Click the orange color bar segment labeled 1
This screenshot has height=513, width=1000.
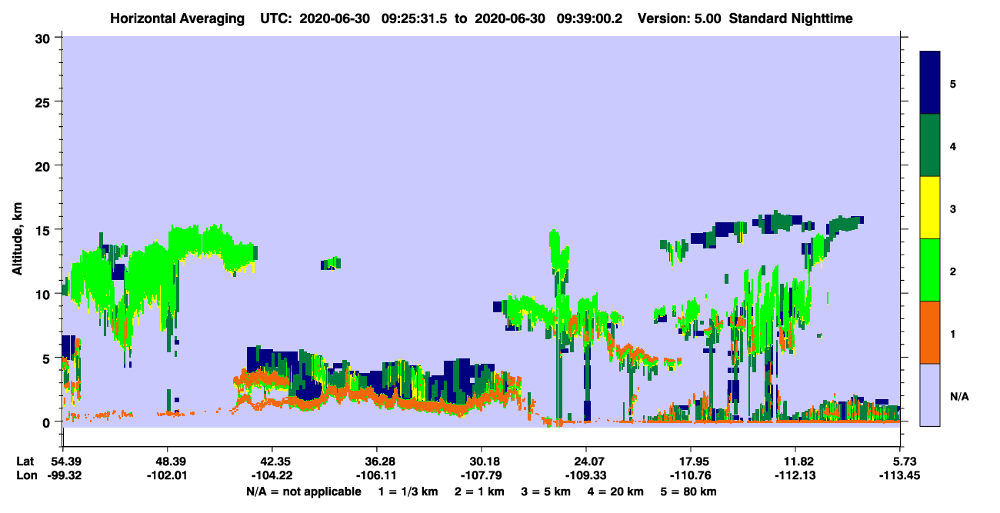[x=930, y=331]
